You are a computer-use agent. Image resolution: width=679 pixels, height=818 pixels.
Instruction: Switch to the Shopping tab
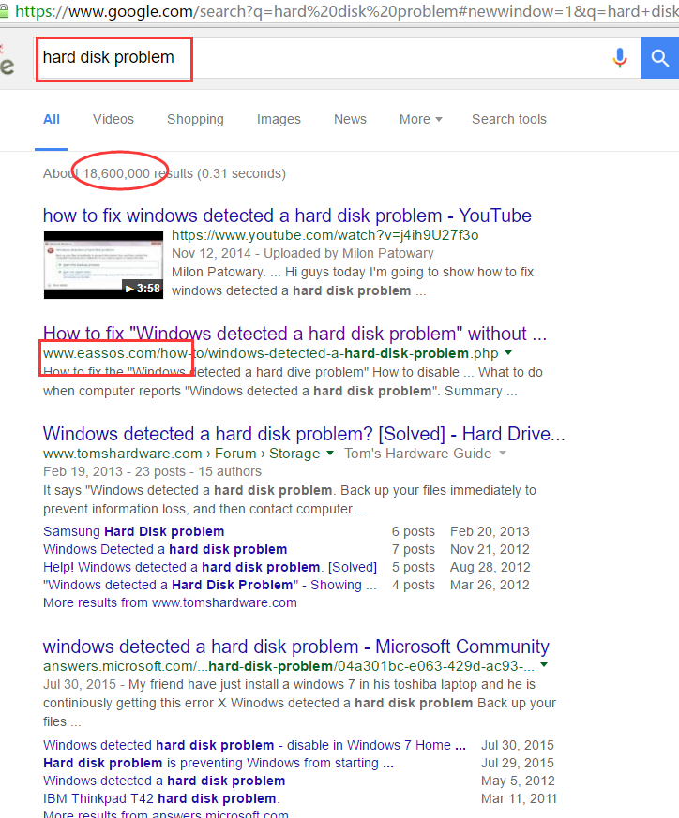(x=195, y=119)
